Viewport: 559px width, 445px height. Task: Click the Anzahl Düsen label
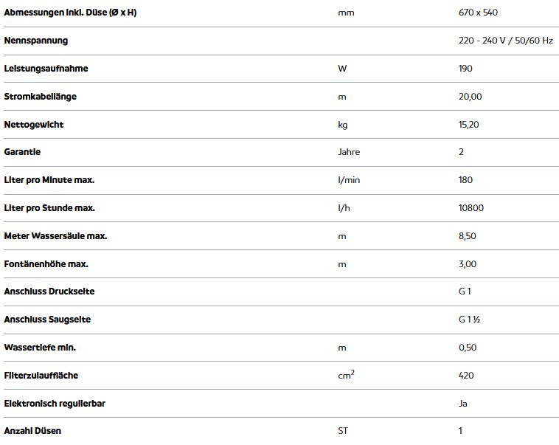pyautogui.click(x=32, y=431)
